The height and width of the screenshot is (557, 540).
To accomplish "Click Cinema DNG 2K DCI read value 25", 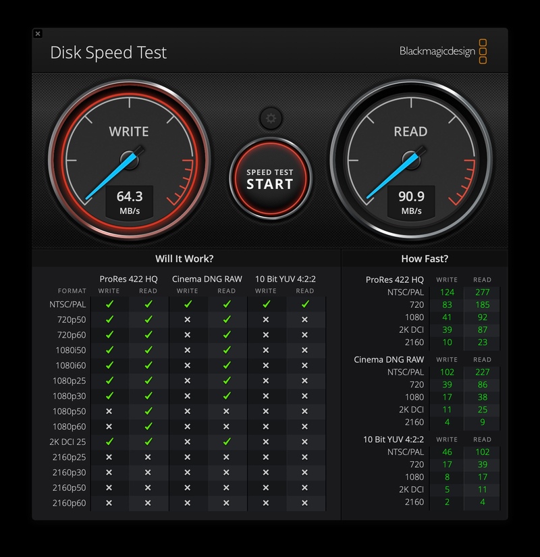I will click(x=482, y=410).
